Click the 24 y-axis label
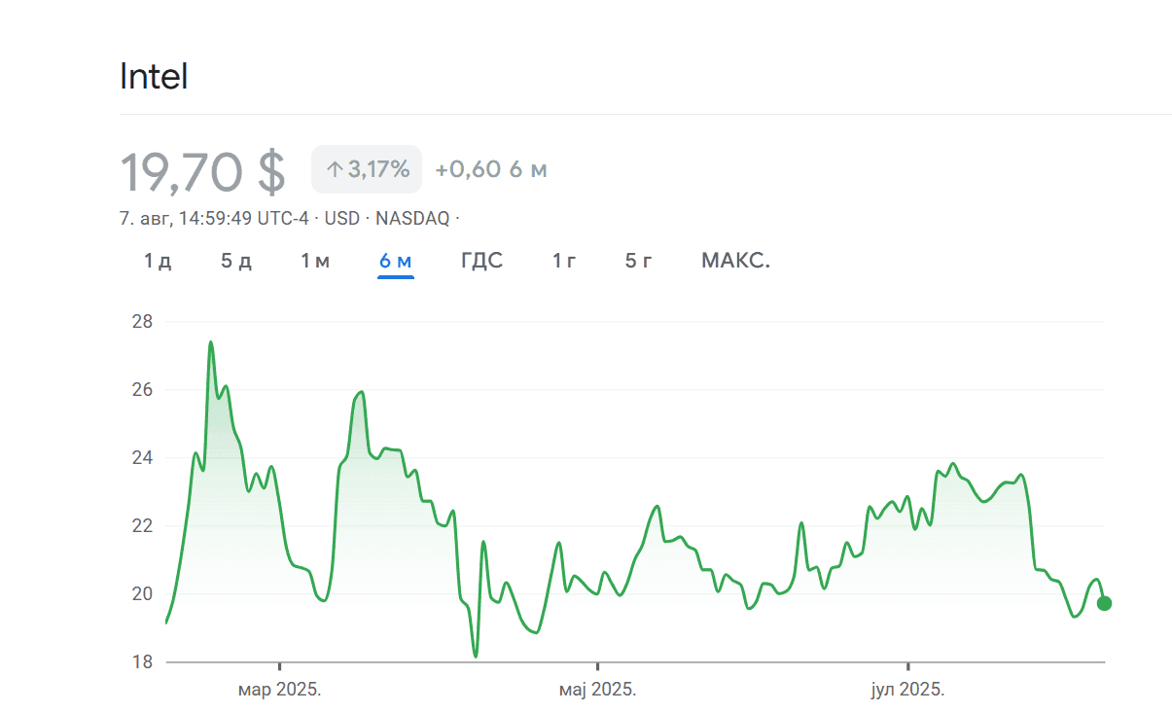Image resolution: width=1172 pixels, height=713 pixels. [142, 457]
